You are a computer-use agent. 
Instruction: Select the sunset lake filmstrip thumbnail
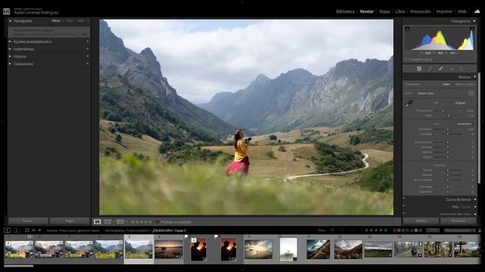point(169,249)
